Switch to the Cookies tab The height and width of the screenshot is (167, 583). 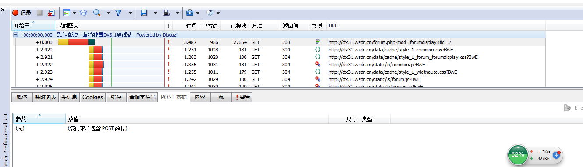pos(92,97)
